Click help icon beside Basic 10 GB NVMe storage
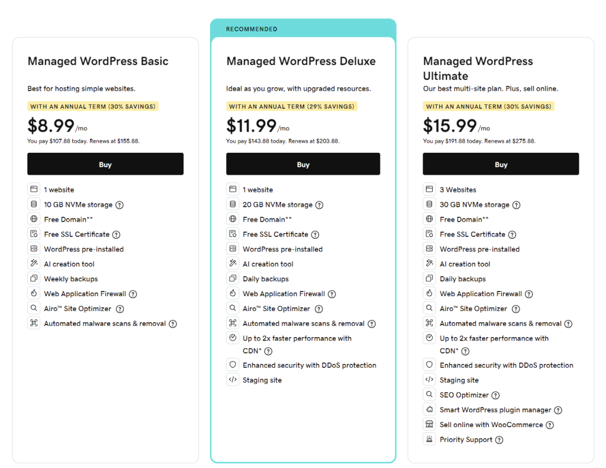The height and width of the screenshot is (468, 606). tap(120, 205)
